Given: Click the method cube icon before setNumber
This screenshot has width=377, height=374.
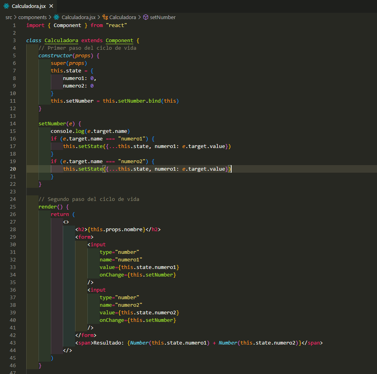Looking at the screenshot, I should 145,17.
